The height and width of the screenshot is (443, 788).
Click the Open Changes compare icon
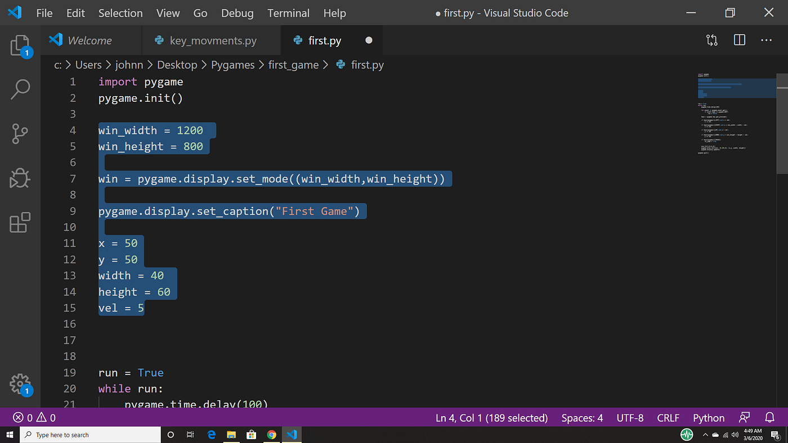(x=712, y=40)
